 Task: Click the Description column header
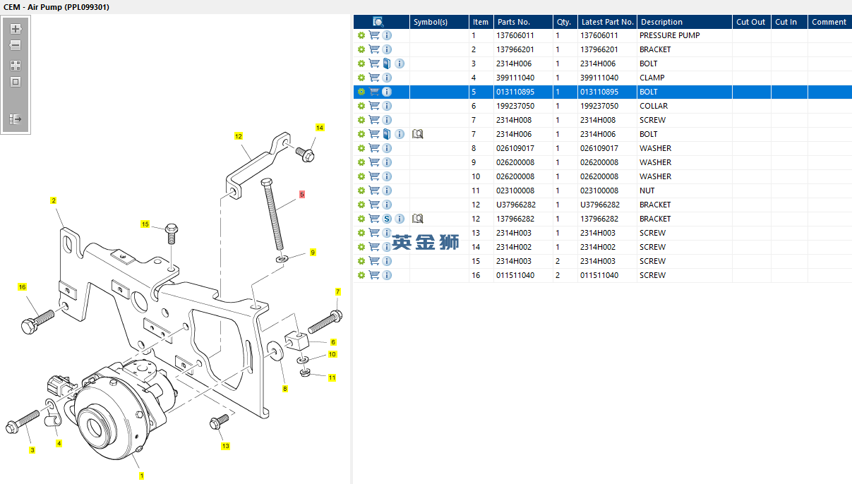pyautogui.click(x=661, y=22)
